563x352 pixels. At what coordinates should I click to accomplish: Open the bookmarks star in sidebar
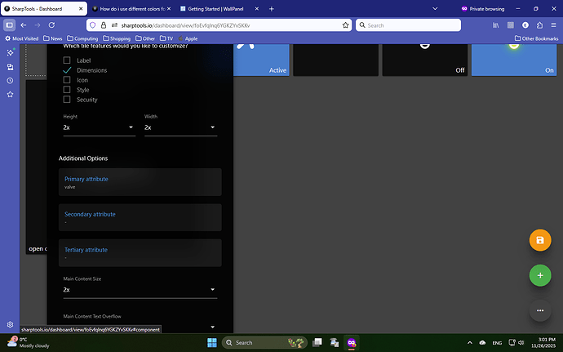10,95
